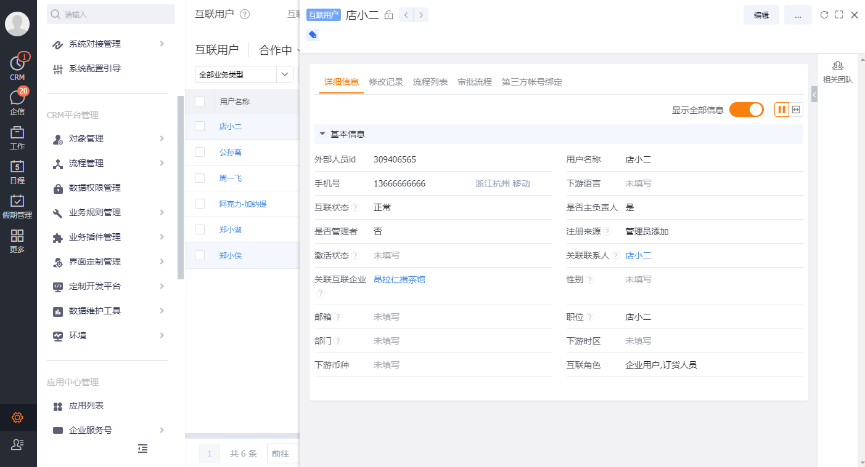Screen dimensions: 865x467
Task: Click the more actions ... button
Action: 798,15
